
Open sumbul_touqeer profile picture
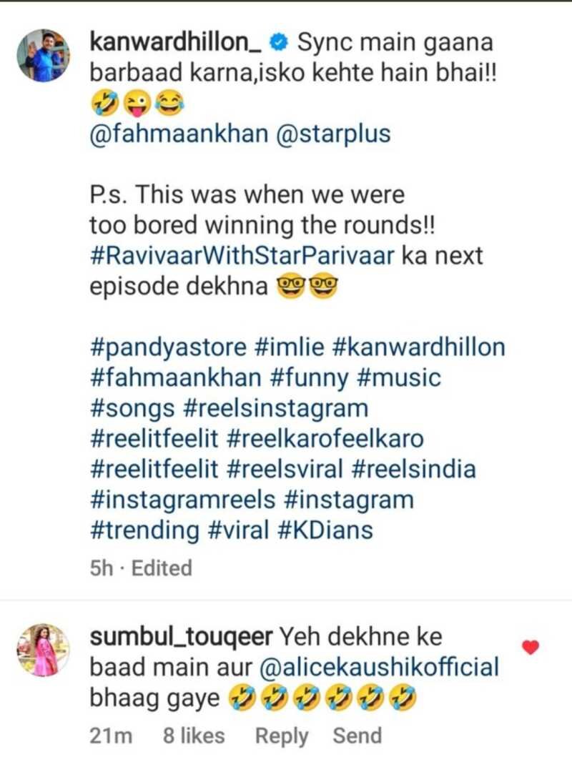[x=44, y=650]
